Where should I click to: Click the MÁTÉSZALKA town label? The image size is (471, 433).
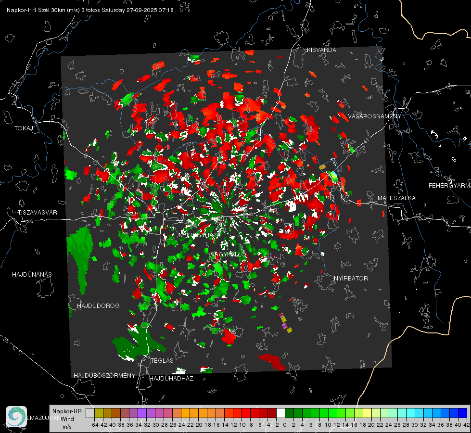coord(396,198)
